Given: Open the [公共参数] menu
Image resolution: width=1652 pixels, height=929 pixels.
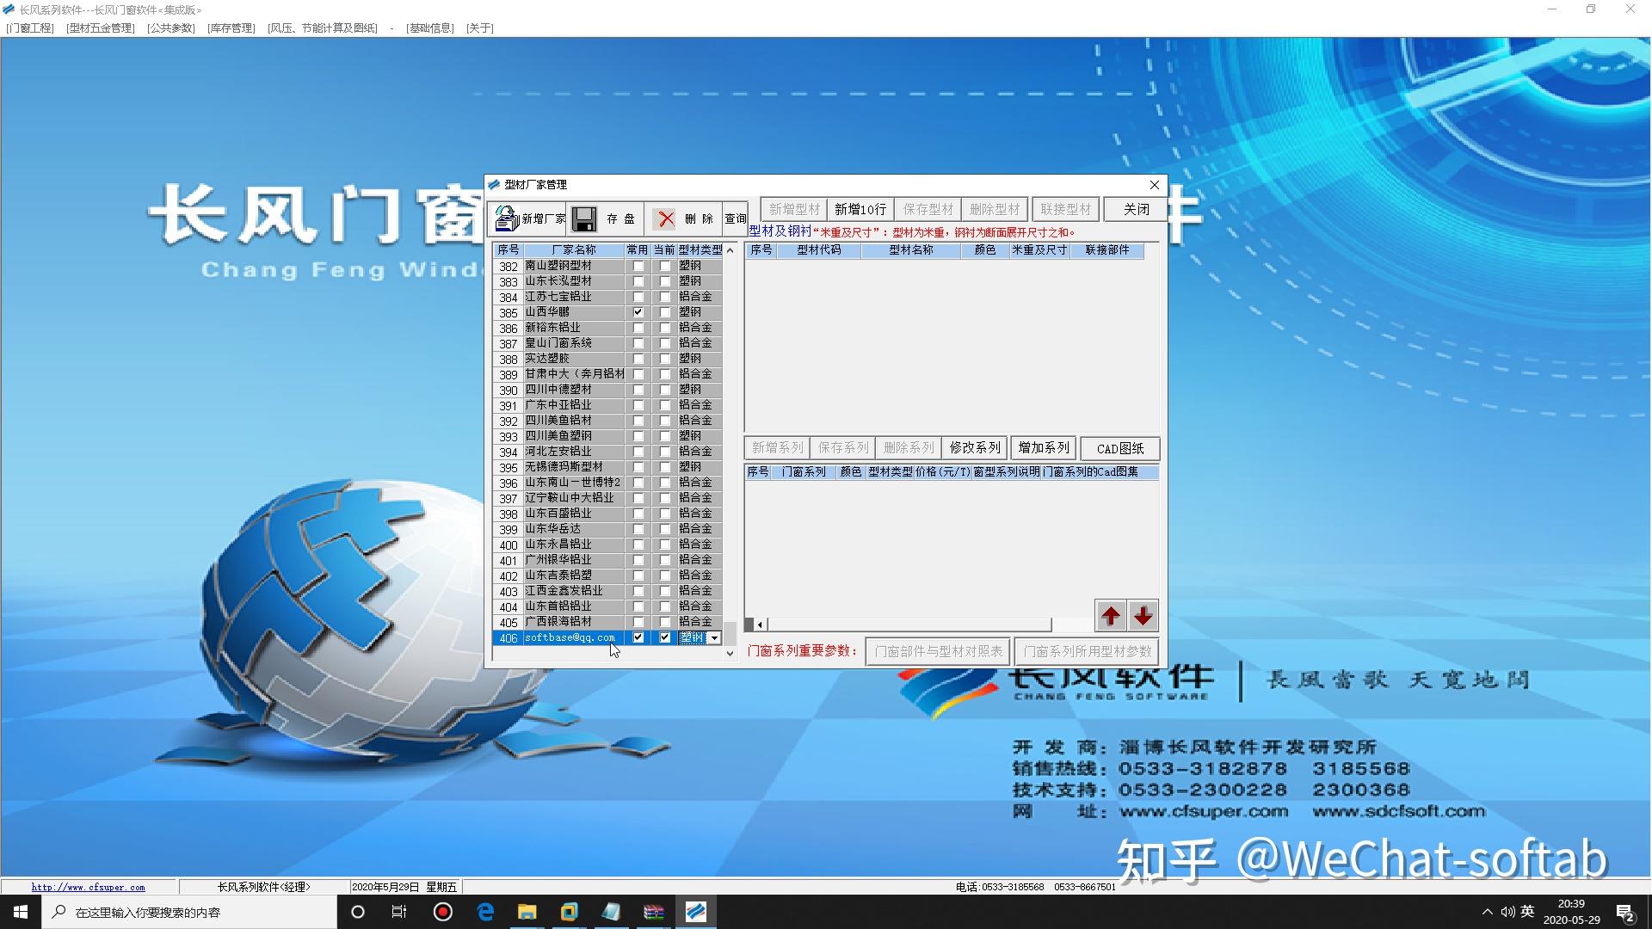Looking at the screenshot, I should (171, 28).
